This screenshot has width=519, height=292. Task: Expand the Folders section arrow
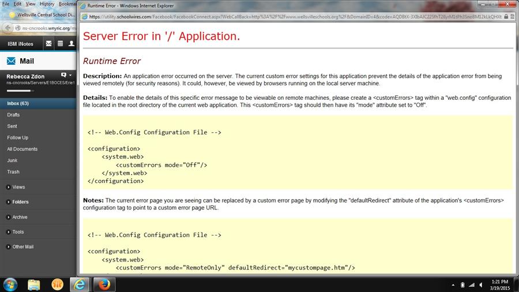point(8,202)
